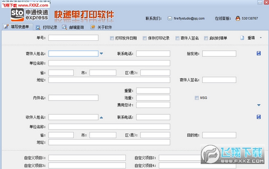The image size is (269, 169).
Task: Click the QQ penguin customer service icon
Action: (238, 18)
